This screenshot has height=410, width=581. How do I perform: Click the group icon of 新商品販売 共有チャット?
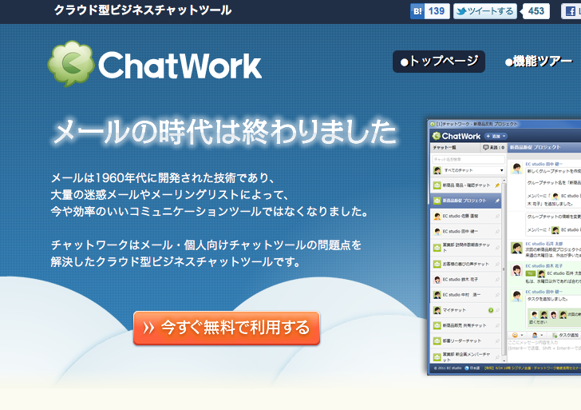pyautogui.click(x=437, y=325)
